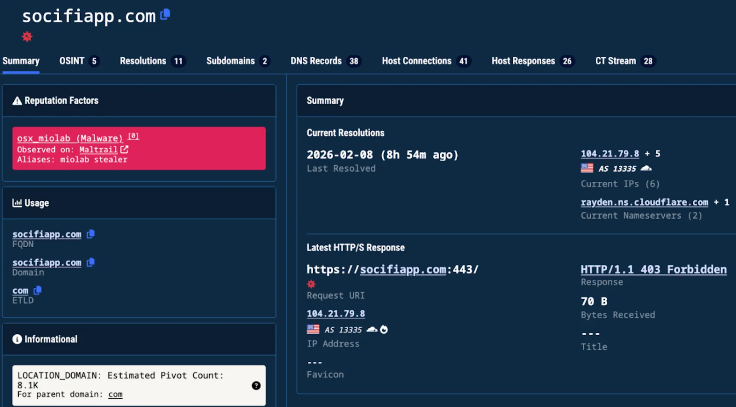Click the com parent domain link in Informational
736x407 pixels.
coord(115,395)
